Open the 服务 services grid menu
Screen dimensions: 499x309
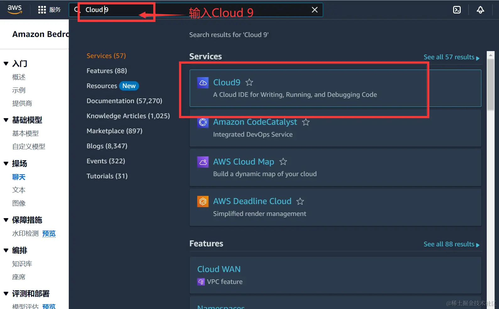click(x=49, y=10)
